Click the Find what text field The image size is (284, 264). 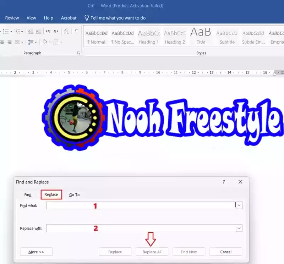(141, 205)
